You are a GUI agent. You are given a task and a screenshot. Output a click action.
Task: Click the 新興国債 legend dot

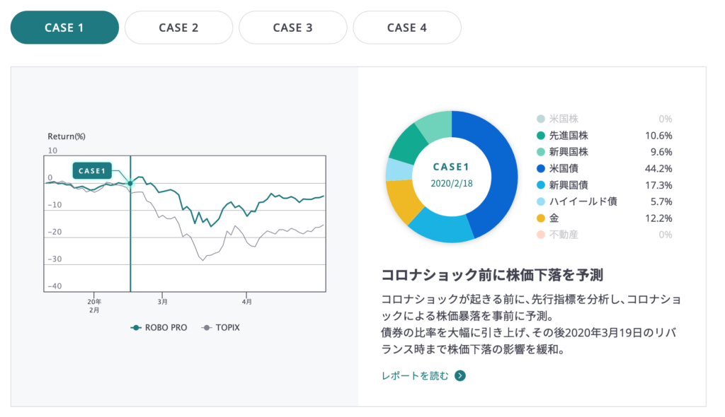(x=540, y=185)
